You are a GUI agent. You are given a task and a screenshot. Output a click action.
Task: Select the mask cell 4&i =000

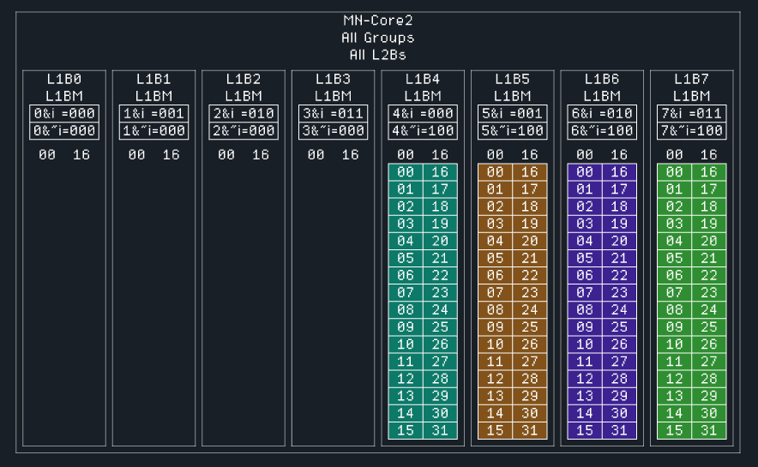(x=423, y=113)
